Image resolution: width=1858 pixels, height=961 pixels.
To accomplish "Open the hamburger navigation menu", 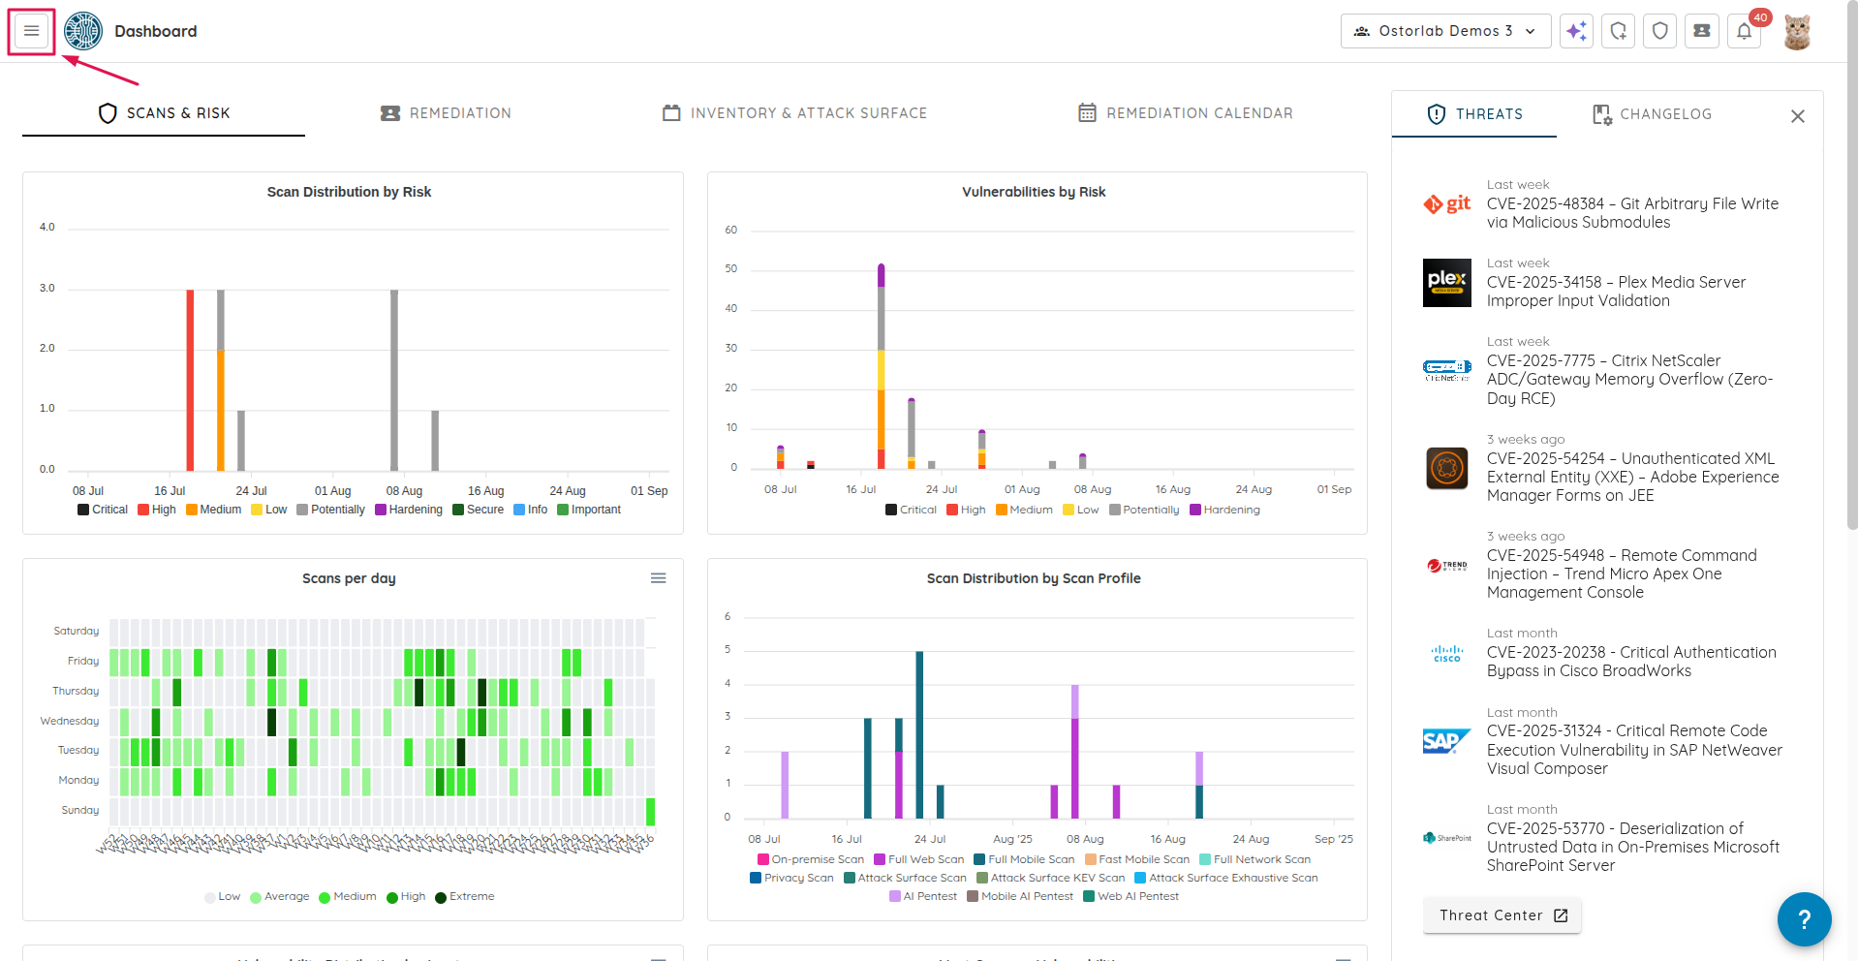I will (32, 31).
